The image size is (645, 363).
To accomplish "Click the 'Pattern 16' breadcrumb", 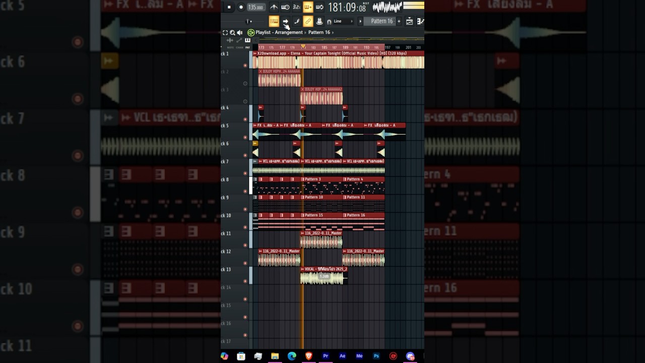I will [x=319, y=32].
